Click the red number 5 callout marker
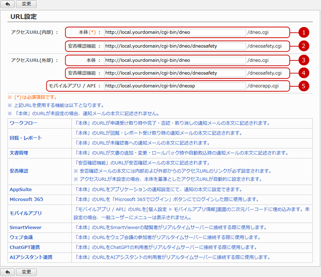This screenshot has width=321, height=277. [x=302, y=86]
